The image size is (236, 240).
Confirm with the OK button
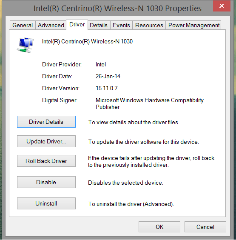click(159, 227)
